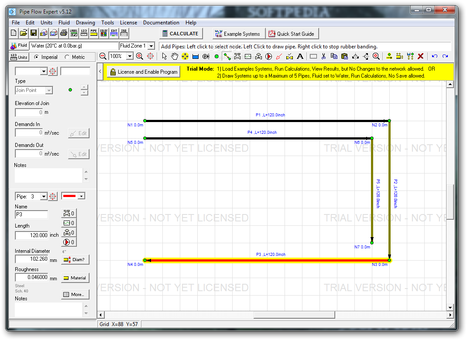This screenshot has width=467, height=340.
Task: Select the dashed rectangle selection tool
Action: pyautogui.click(x=313, y=56)
